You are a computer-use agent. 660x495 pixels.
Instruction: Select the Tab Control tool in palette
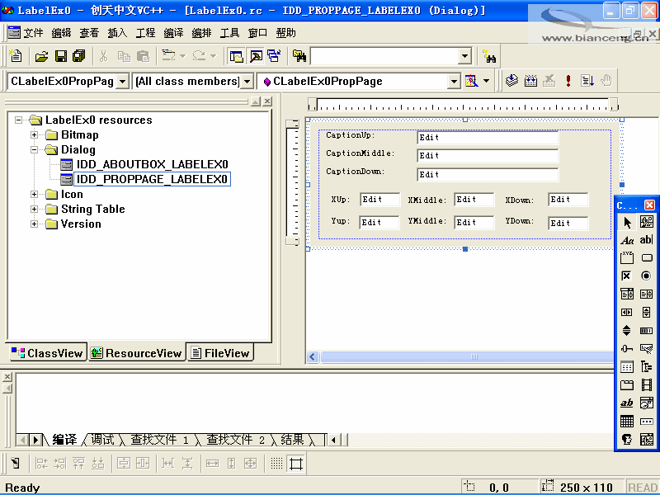click(627, 384)
